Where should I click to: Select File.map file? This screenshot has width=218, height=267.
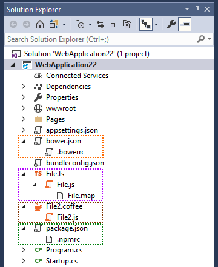pos(81,196)
